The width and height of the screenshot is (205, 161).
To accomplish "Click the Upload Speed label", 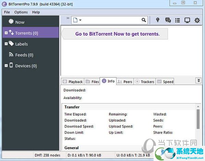I will click(121, 126).
